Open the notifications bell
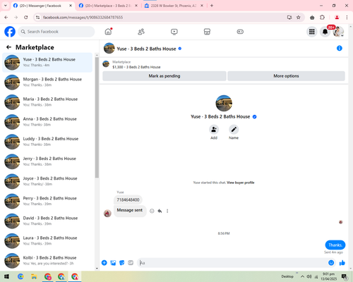The image size is (353, 282). 325,32
